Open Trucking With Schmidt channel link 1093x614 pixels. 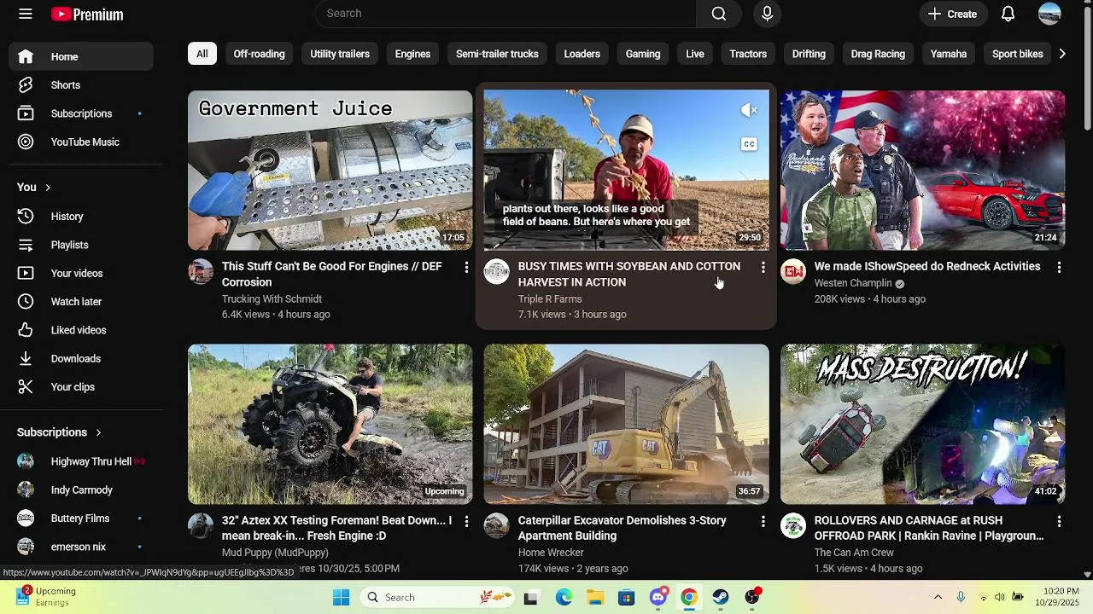(x=272, y=299)
